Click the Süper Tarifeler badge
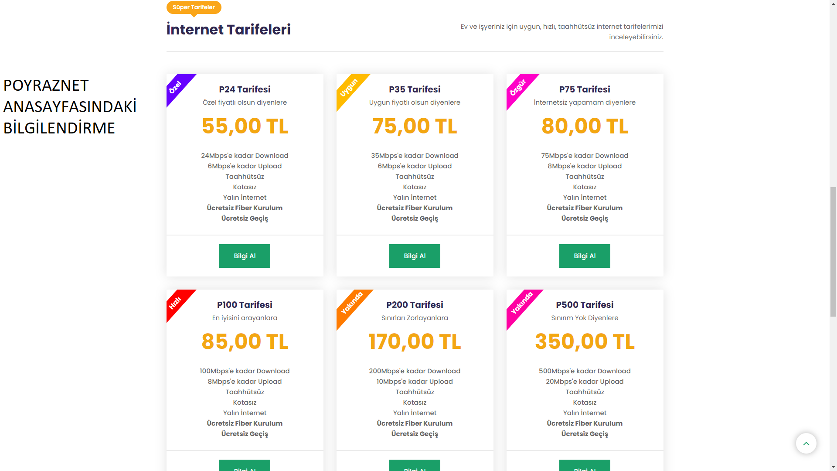Image resolution: width=837 pixels, height=471 pixels. point(194,7)
